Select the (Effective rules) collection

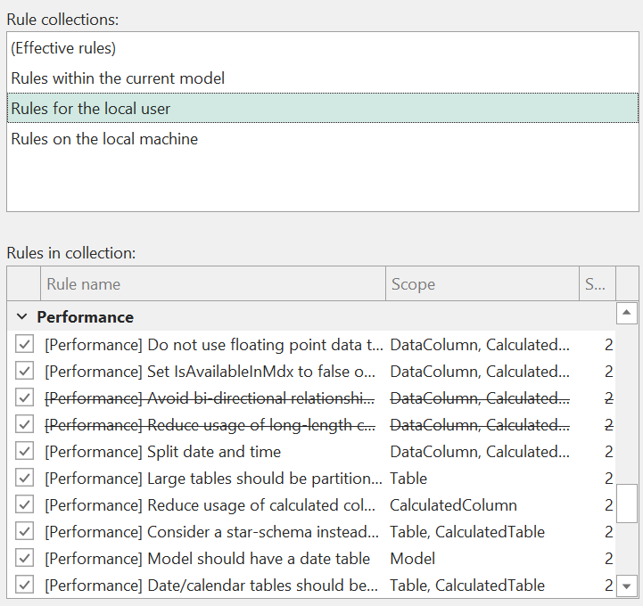pos(63,48)
